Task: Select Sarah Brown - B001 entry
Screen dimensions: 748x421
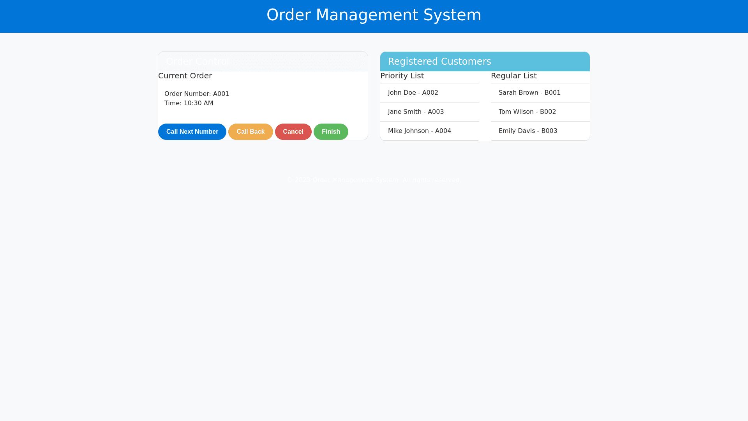Action: point(529,93)
